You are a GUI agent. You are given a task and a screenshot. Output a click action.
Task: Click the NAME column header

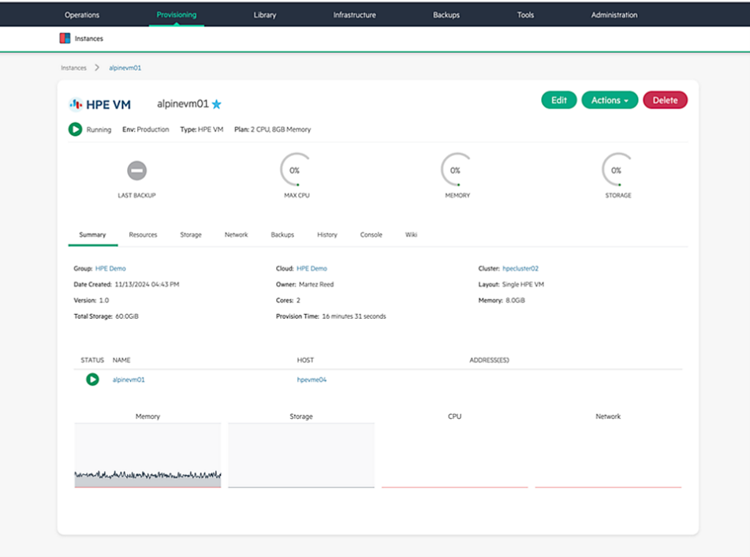121,360
